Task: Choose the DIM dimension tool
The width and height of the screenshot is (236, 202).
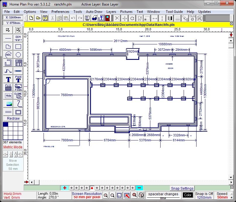Action: (x=18, y=38)
